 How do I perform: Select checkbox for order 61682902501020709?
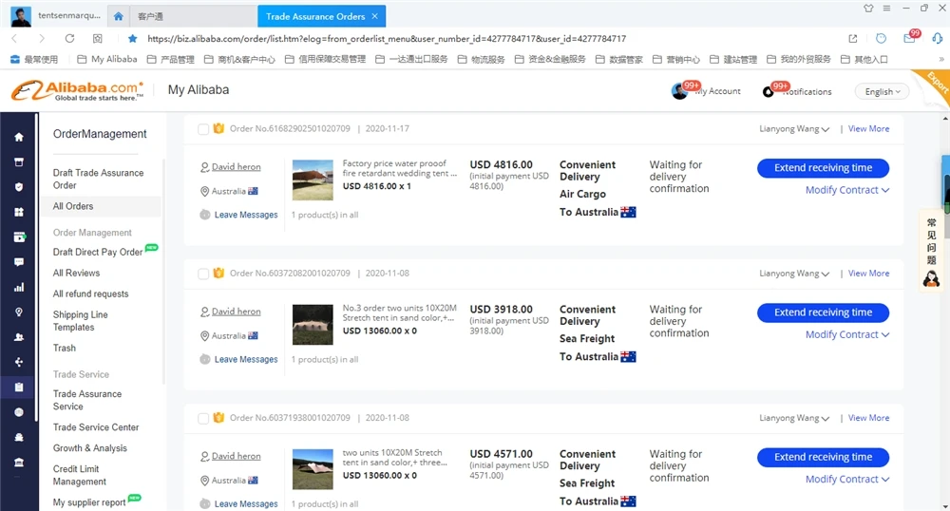203,129
